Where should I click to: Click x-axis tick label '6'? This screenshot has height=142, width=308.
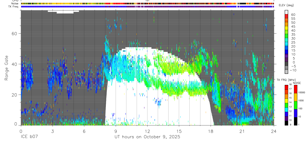(x=84, y=131)
